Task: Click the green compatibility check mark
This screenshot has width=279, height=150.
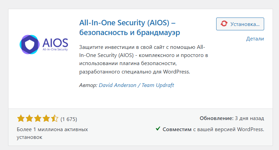Action: (158, 129)
